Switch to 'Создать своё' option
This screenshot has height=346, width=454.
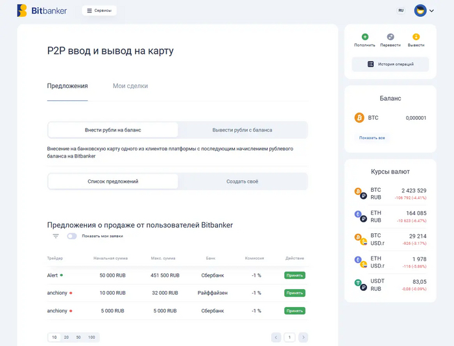243,181
